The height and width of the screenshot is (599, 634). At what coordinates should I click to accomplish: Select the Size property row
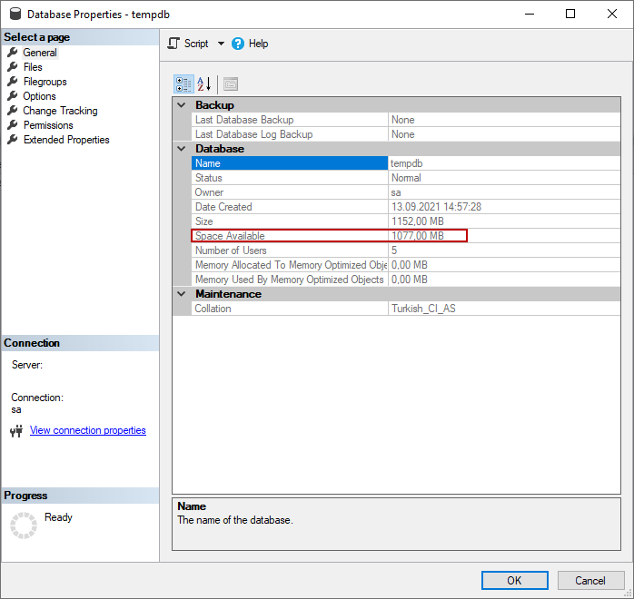tap(406, 221)
